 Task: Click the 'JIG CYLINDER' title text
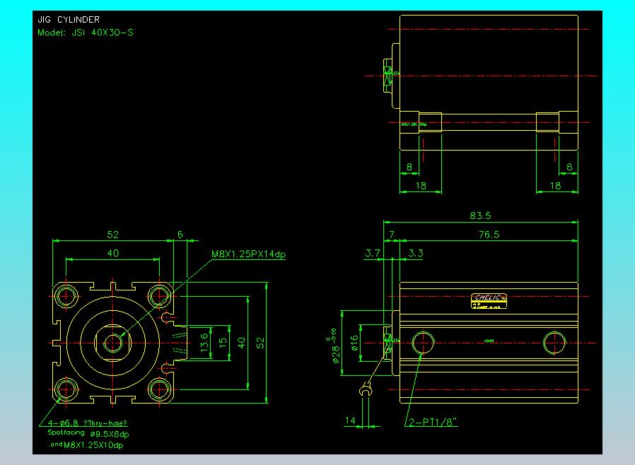coord(69,19)
